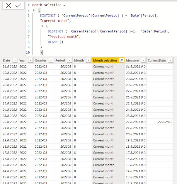
Task: Click the 13.8.2022 date cell
Action: [10, 177]
